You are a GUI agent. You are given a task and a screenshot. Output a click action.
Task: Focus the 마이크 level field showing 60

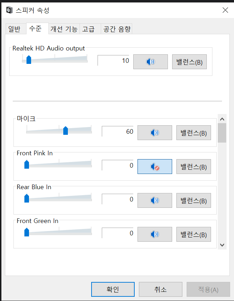[117, 131]
